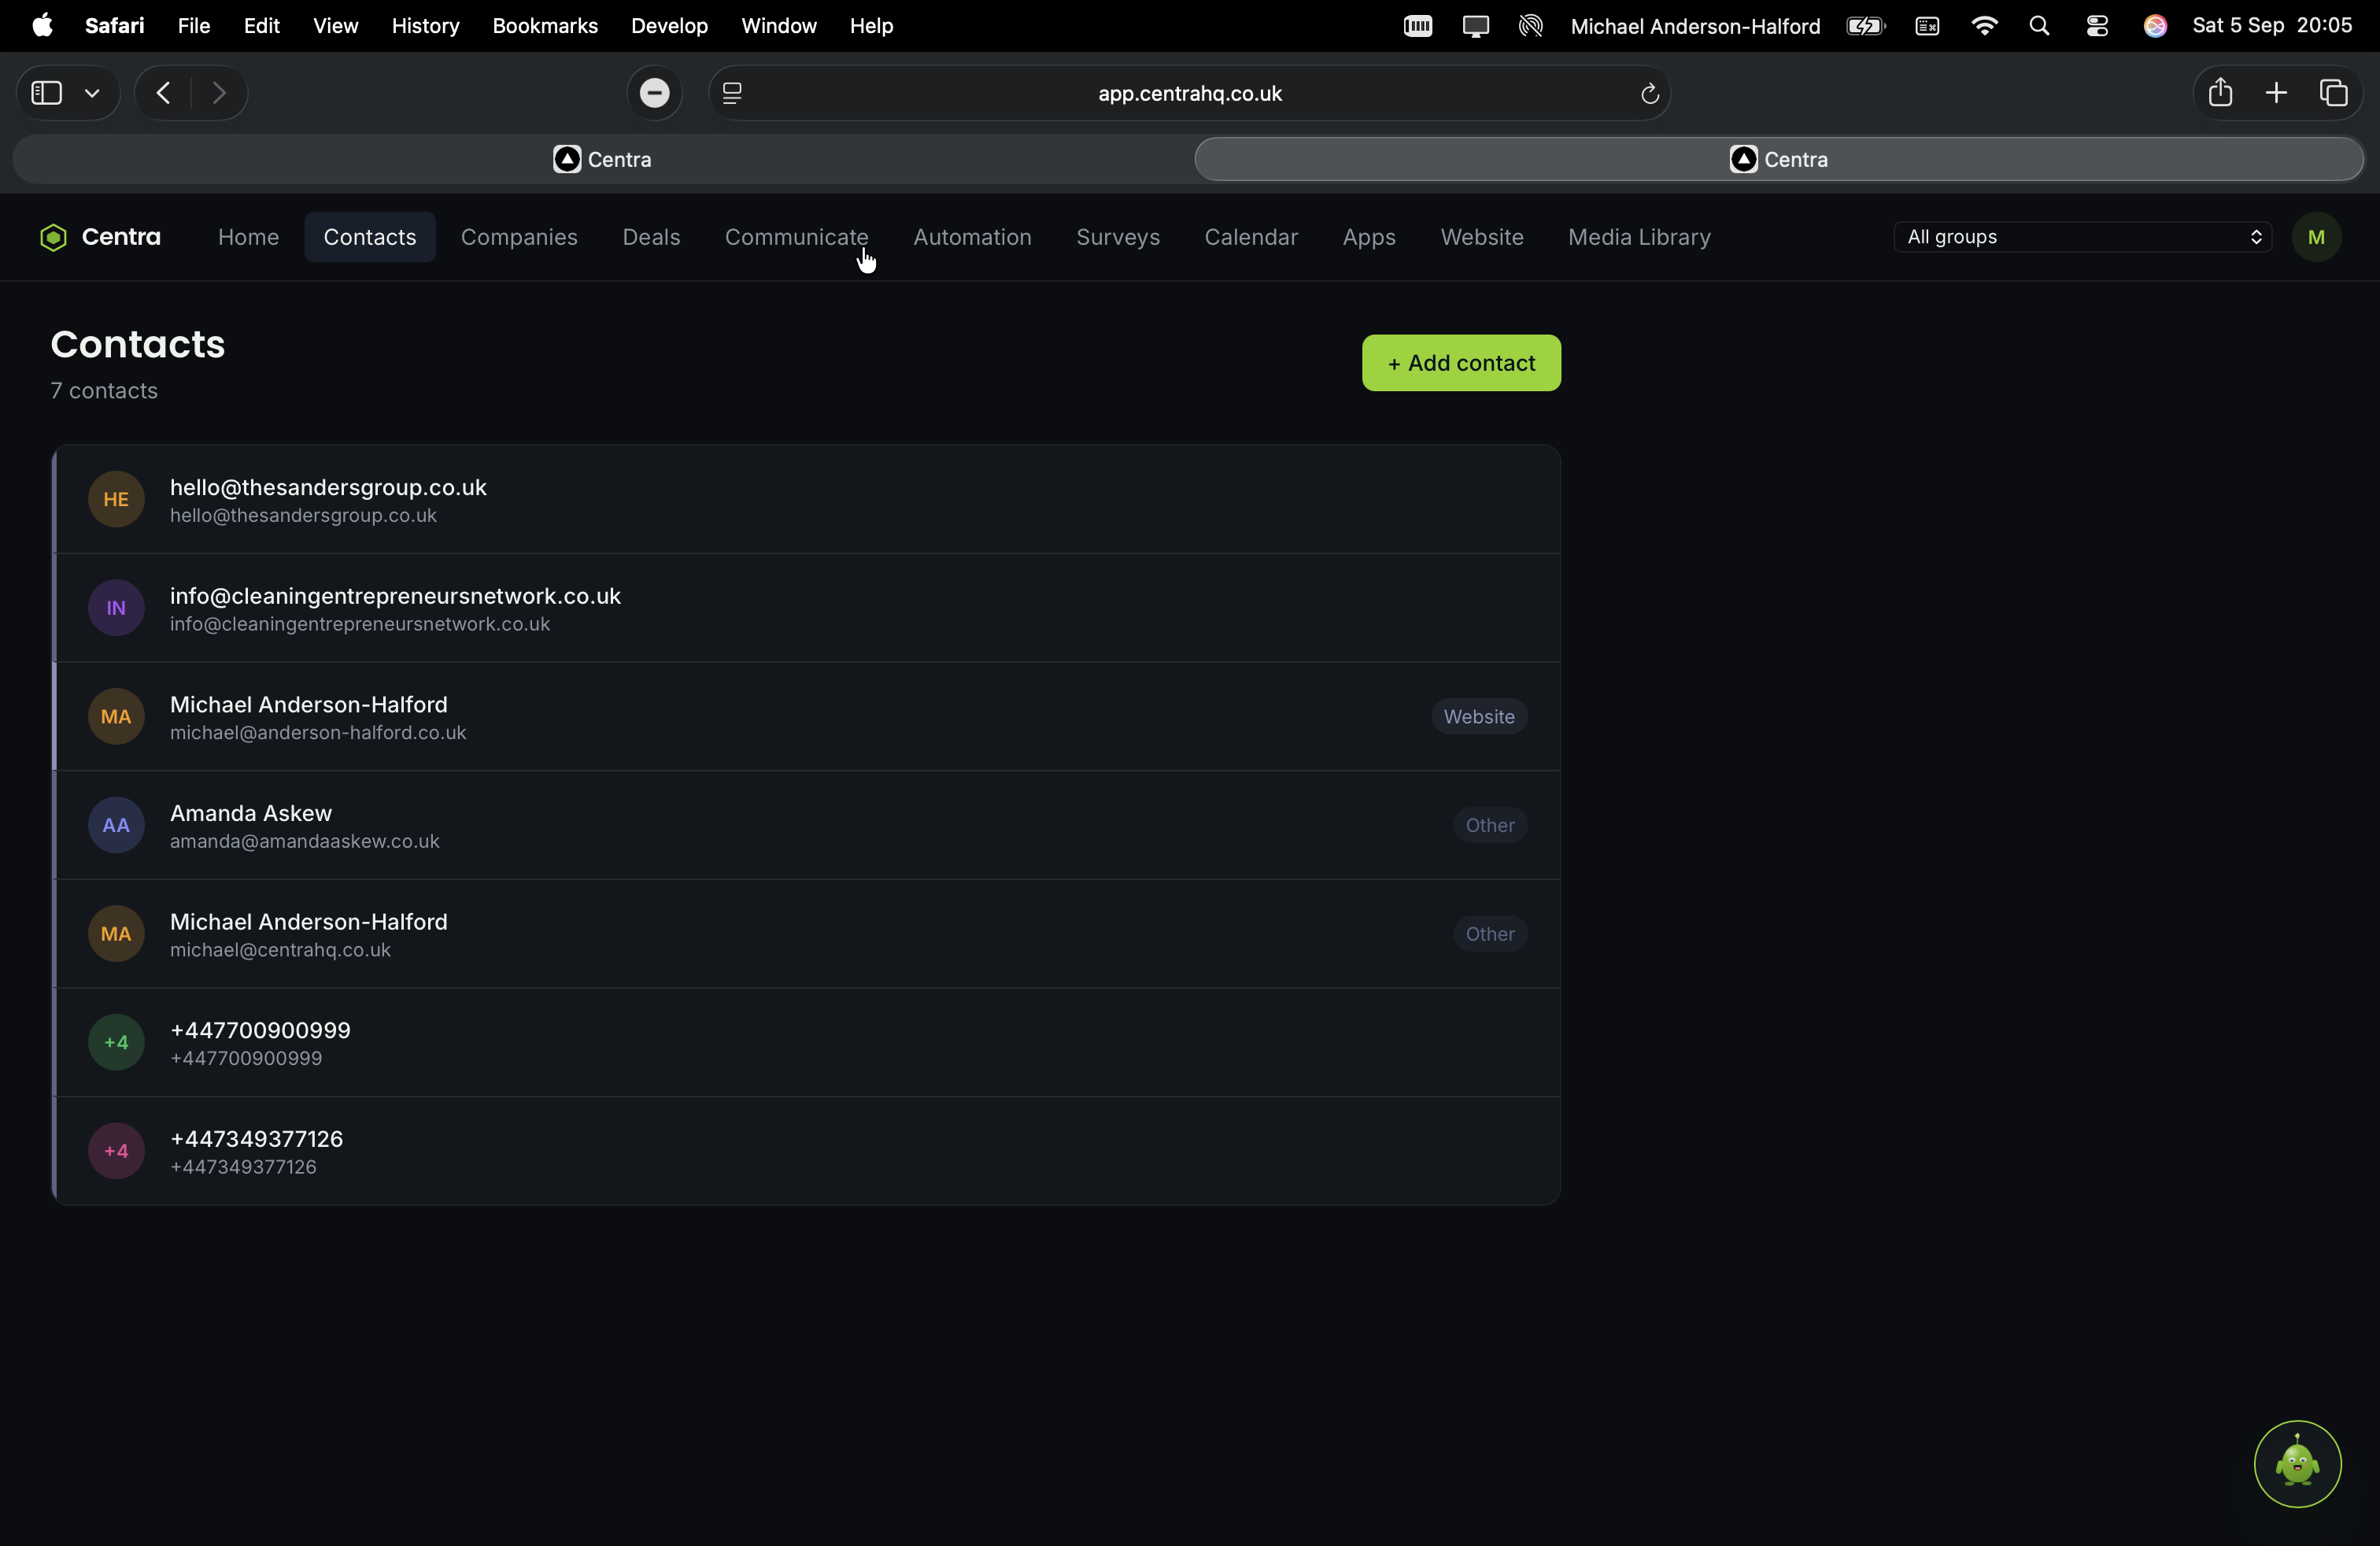
Task: Click the app.centrahq.co.uk address field
Action: click(x=1189, y=93)
